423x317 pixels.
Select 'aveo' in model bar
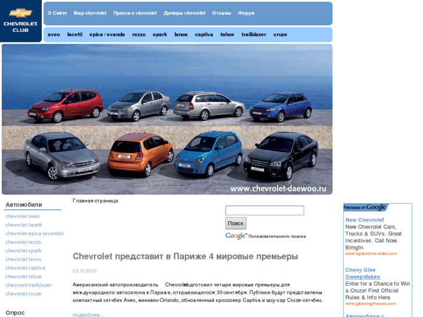tap(54, 34)
